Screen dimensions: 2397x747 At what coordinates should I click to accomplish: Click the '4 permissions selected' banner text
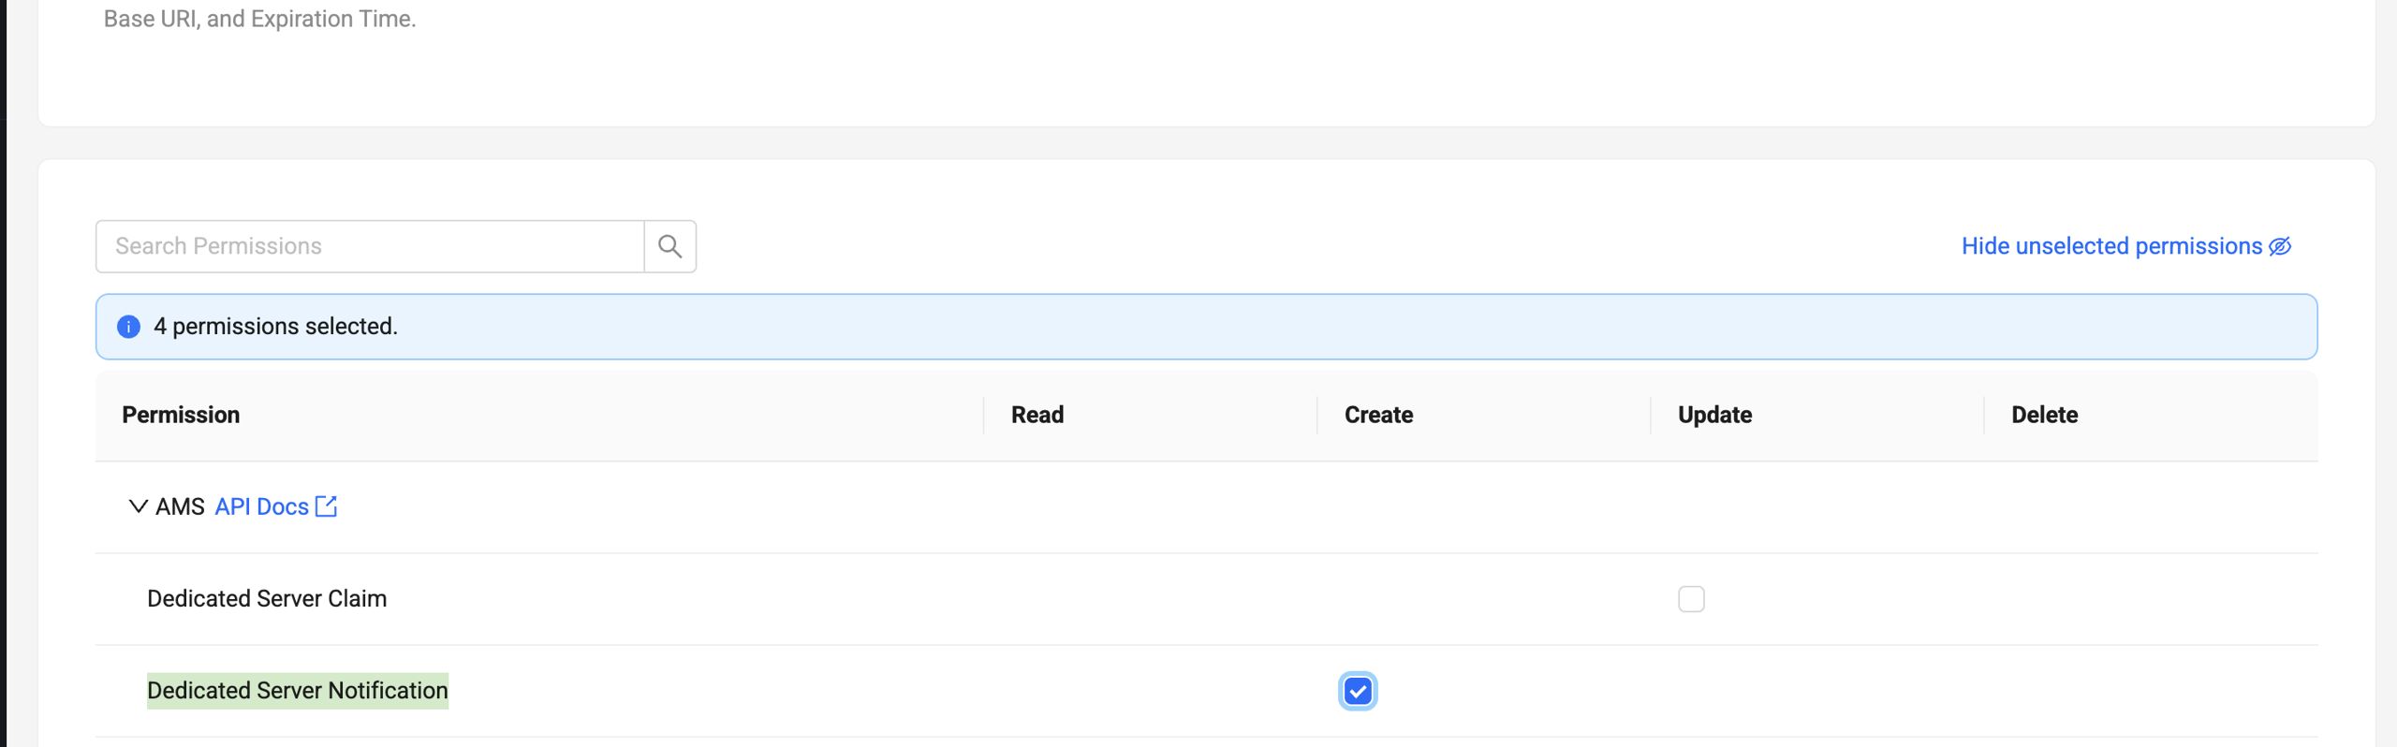(x=275, y=327)
